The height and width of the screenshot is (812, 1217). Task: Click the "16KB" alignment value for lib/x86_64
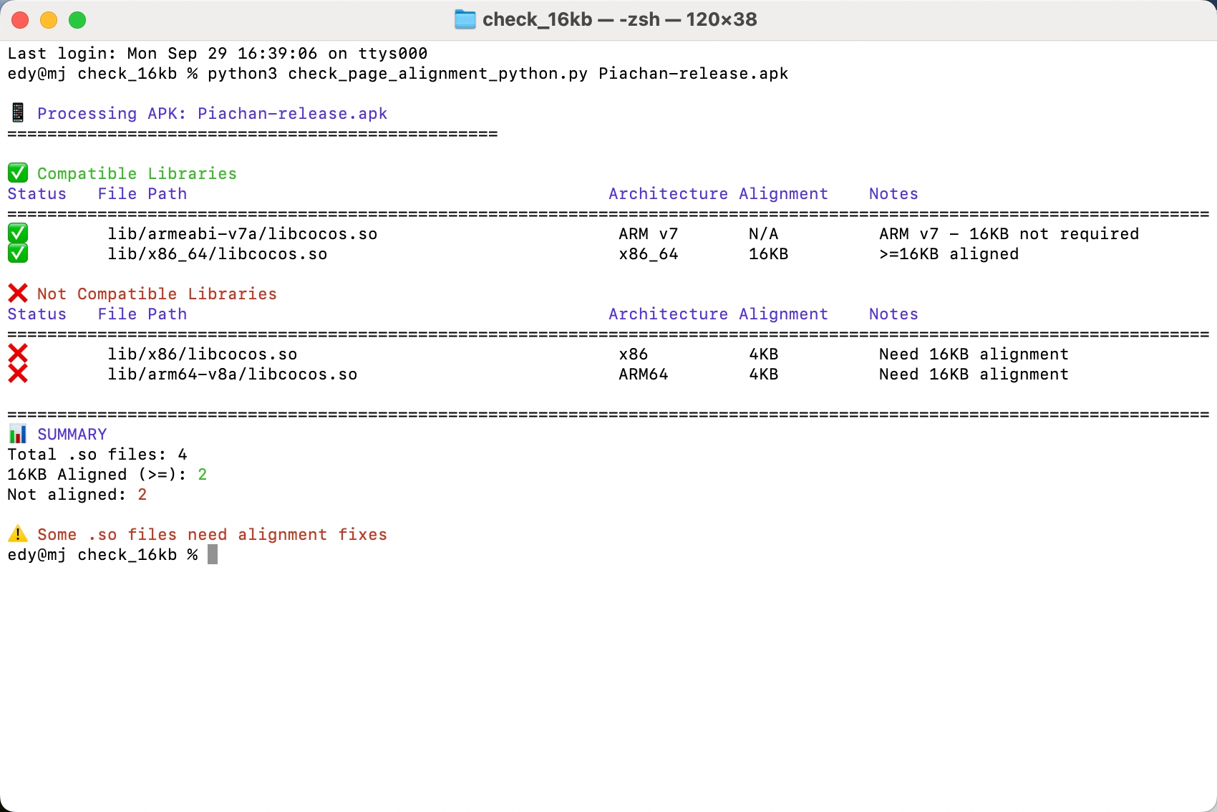768,254
